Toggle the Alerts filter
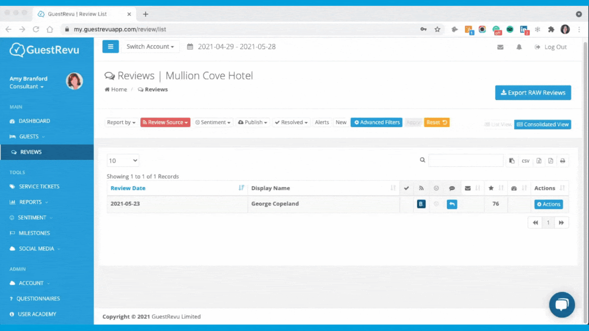 pyautogui.click(x=322, y=122)
